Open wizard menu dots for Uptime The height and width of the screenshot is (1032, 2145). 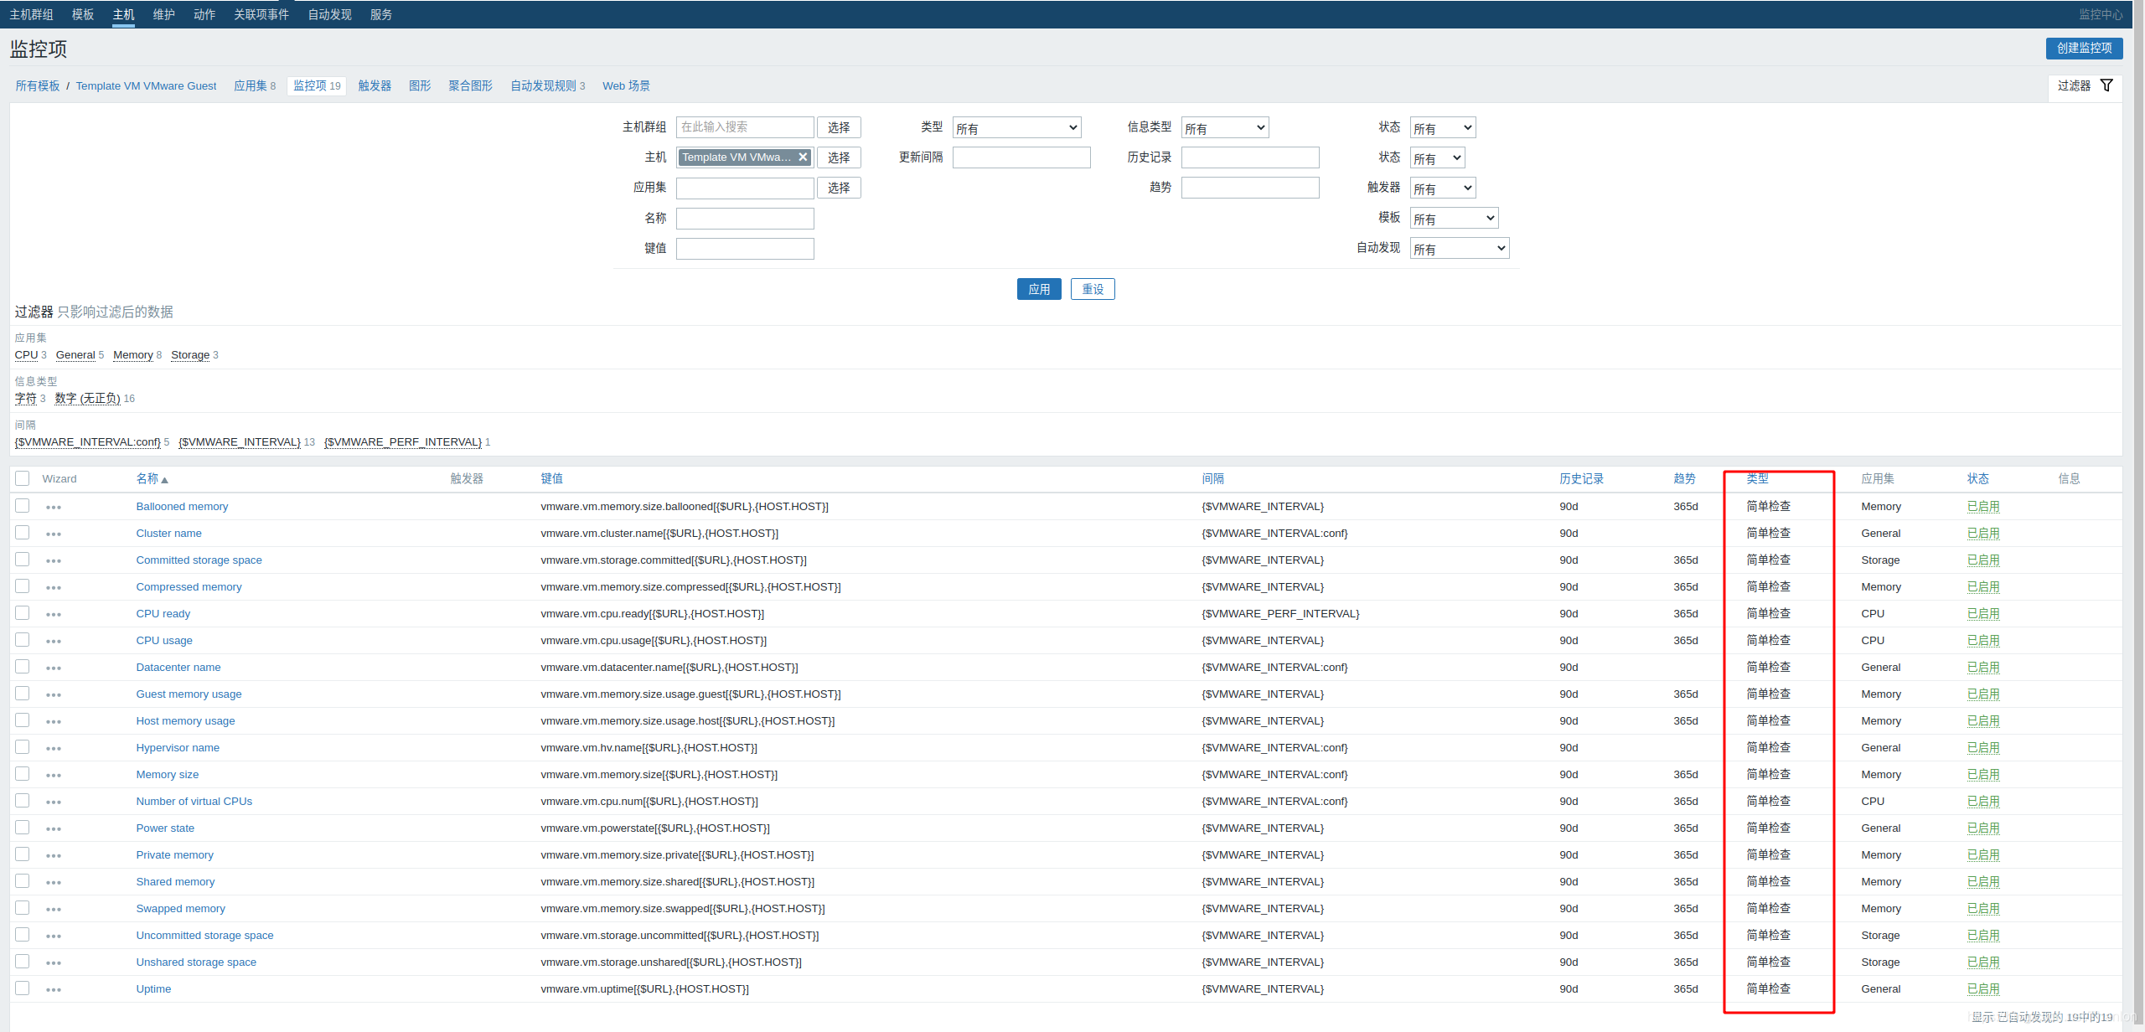click(x=54, y=990)
